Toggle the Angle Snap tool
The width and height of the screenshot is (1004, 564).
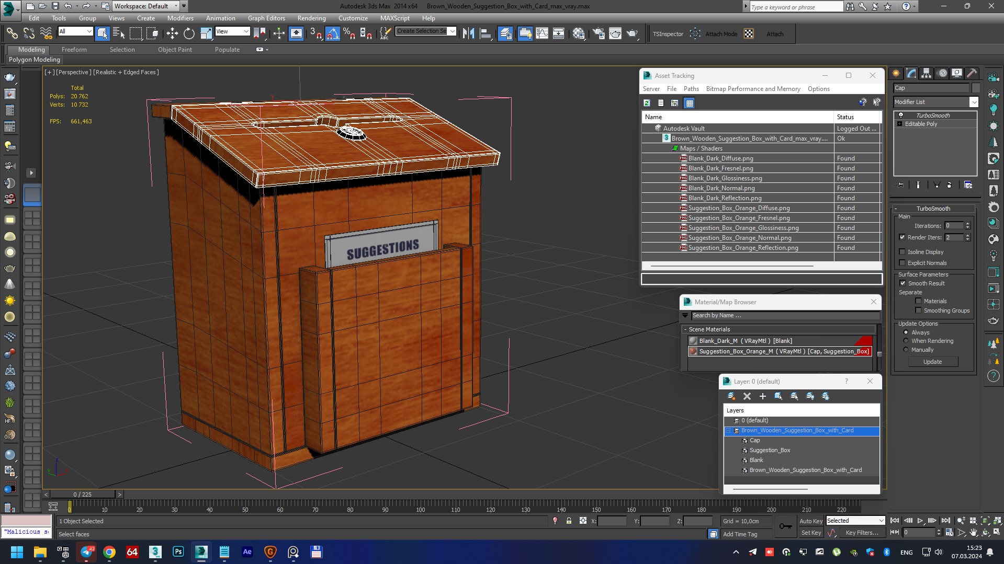(333, 34)
